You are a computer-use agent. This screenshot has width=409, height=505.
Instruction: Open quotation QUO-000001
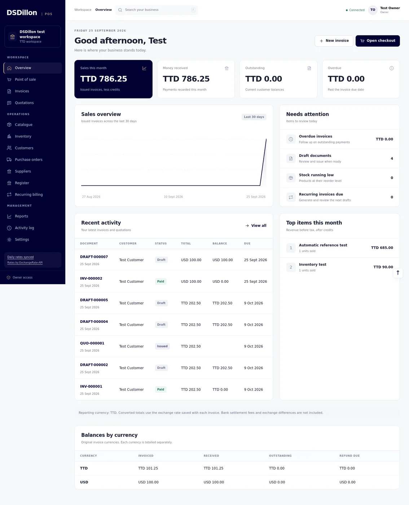[92, 343]
